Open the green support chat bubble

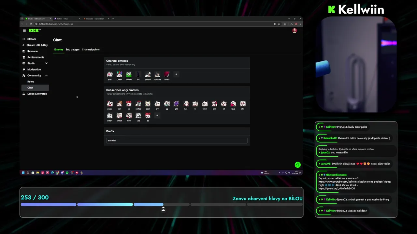[297, 165]
